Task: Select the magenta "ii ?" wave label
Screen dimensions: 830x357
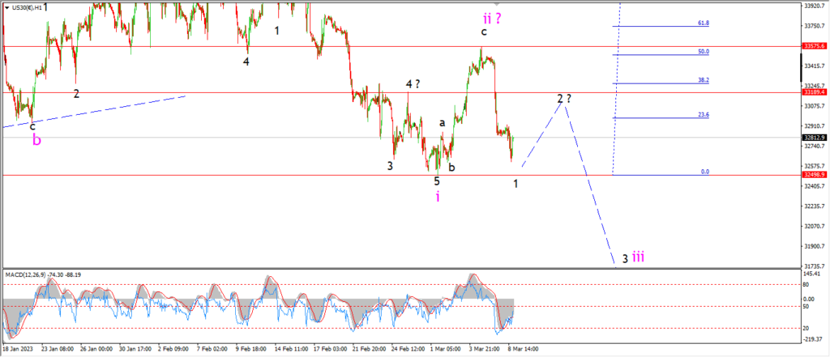Action: 492,19
